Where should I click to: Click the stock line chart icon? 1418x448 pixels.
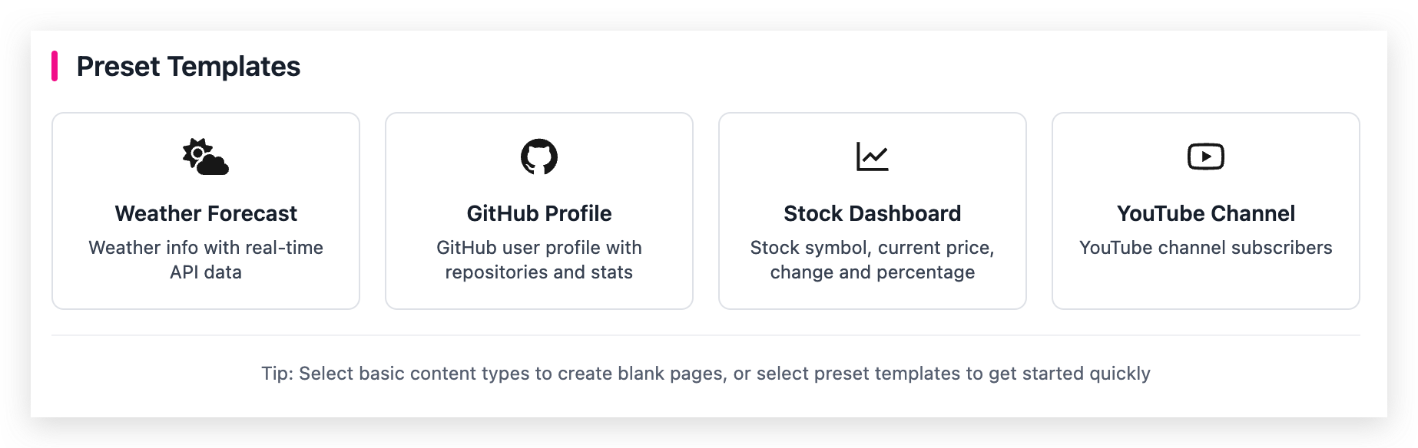(872, 156)
